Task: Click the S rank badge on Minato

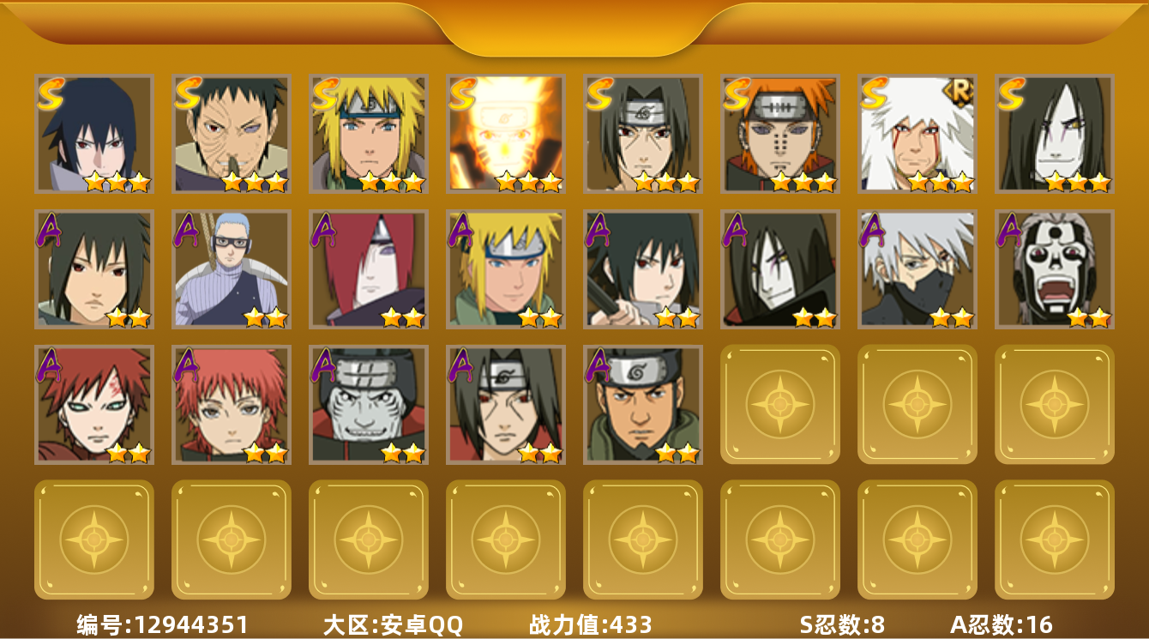Action: (x=325, y=93)
